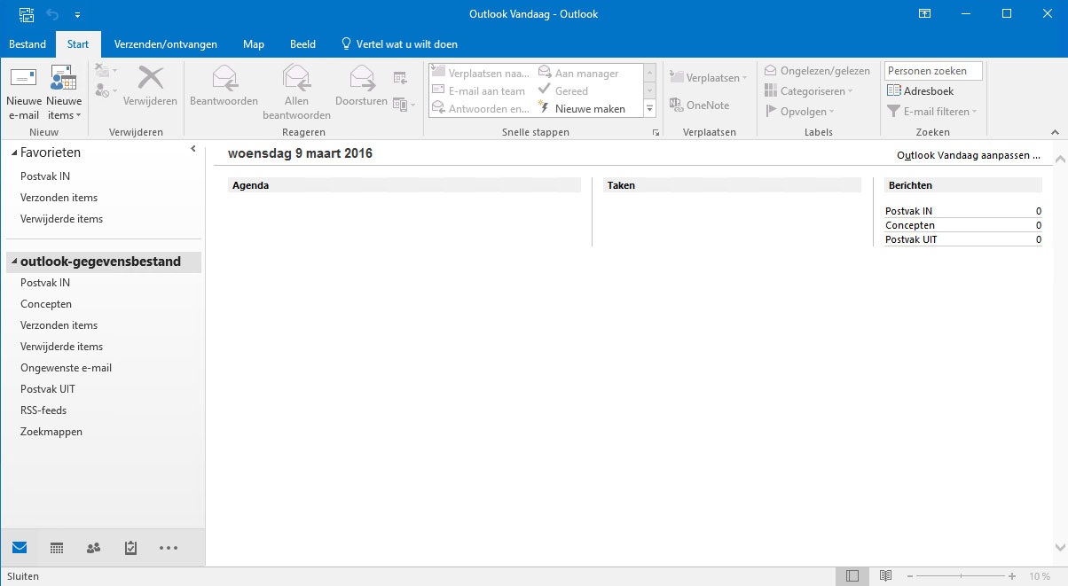The width and height of the screenshot is (1068, 586).
Task: Open Verwijderde items under Favorieten
Action: (61, 219)
